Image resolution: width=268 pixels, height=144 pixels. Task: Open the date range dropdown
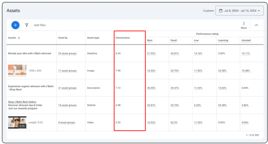point(240,11)
